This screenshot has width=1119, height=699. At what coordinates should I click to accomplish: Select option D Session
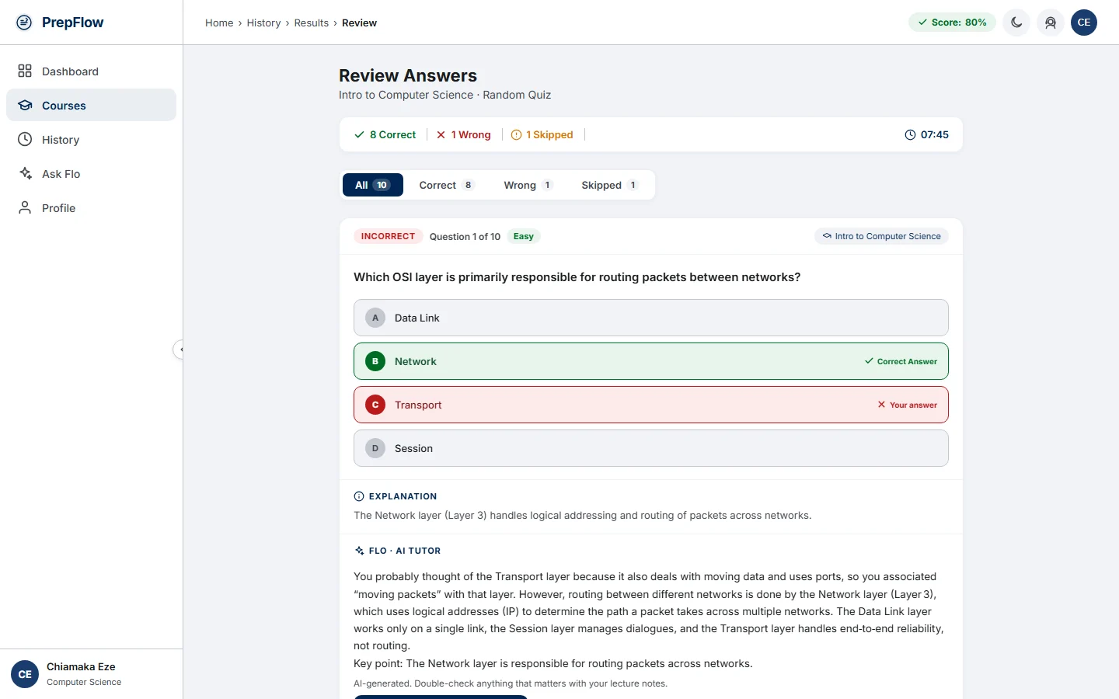point(651,448)
